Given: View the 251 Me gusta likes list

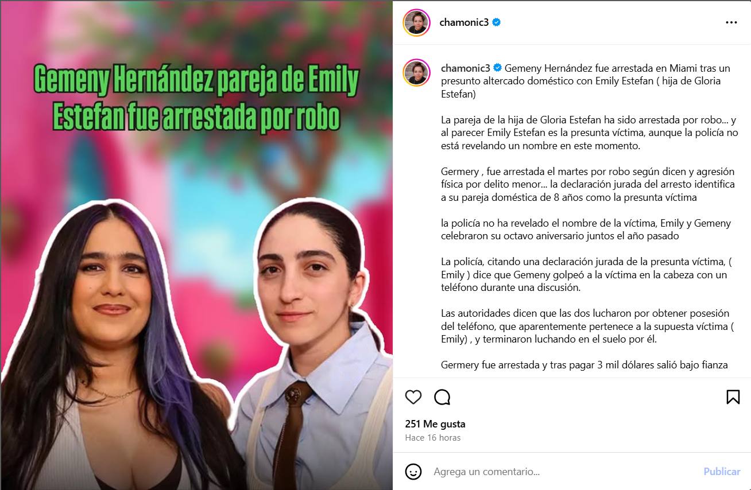Looking at the screenshot, I should tap(435, 424).
